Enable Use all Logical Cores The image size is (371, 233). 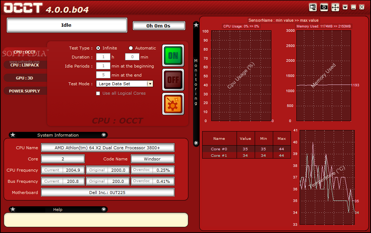coord(98,94)
